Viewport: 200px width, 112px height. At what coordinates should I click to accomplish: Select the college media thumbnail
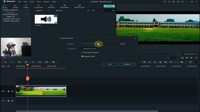(x=46, y=19)
